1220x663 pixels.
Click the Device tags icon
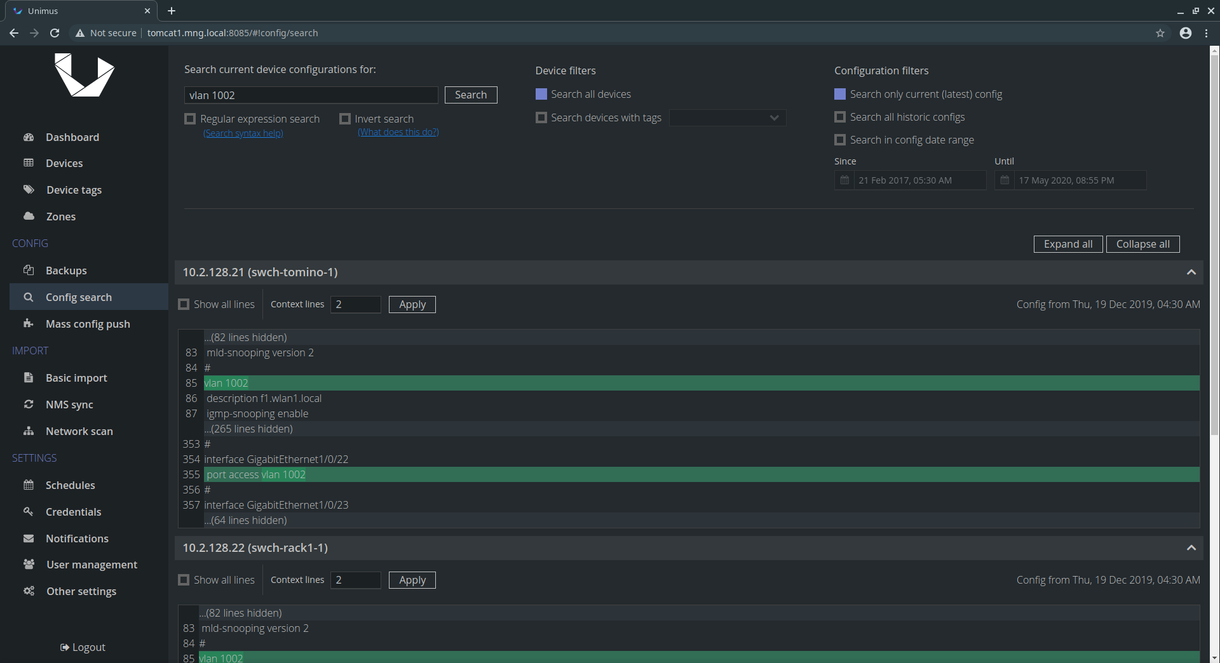(29, 190)
